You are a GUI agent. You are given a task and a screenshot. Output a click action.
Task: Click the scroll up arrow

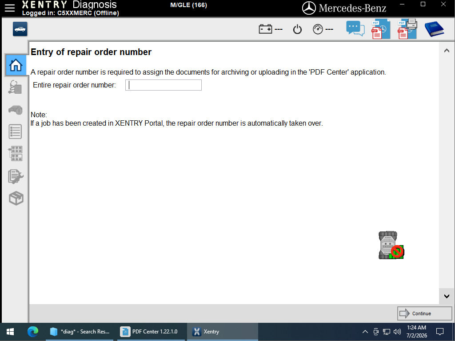point(447,51)
